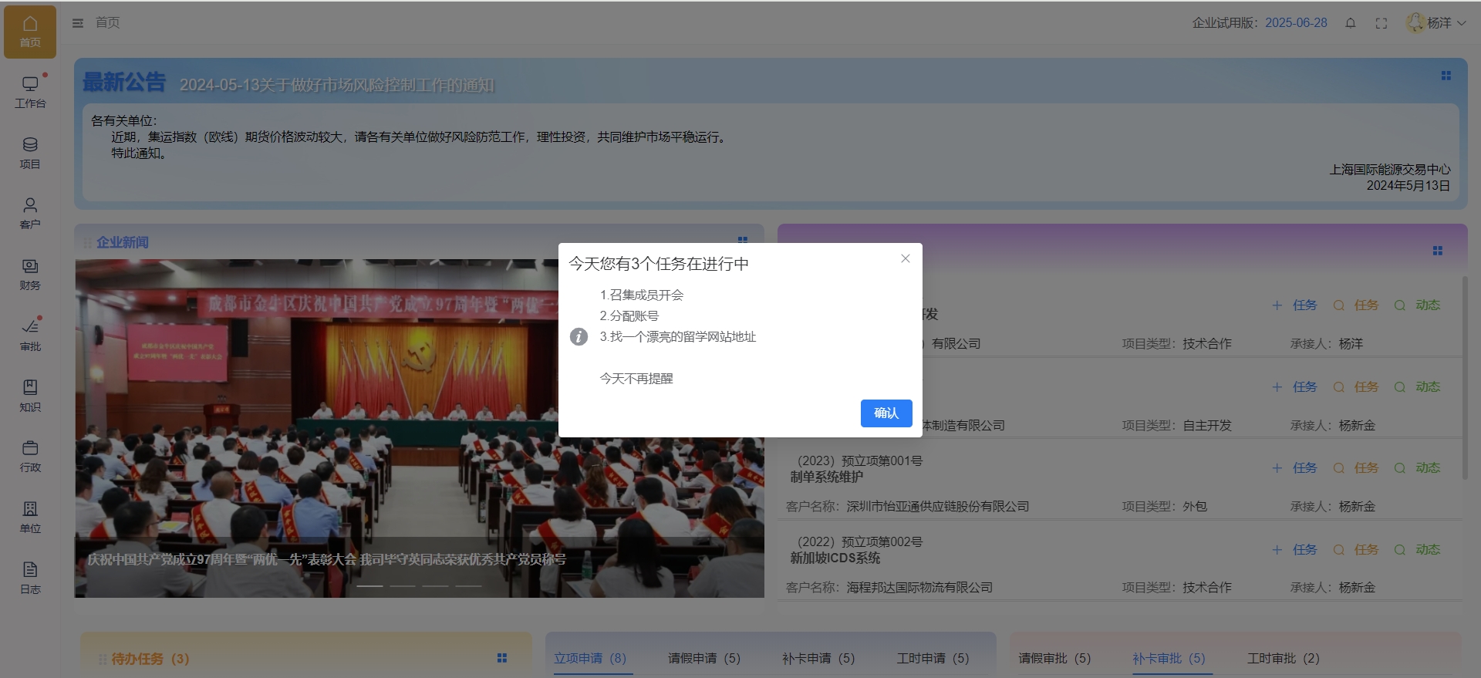The height and width of the screenshot is (678, 1481).
Task: Collapse the sidebar with the hamburger icon
Action: click(78, 23)
